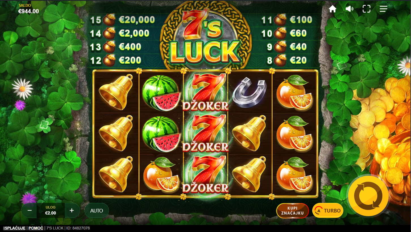Toggle TURBO mode
411x232 pixels.
pos(328,211)
